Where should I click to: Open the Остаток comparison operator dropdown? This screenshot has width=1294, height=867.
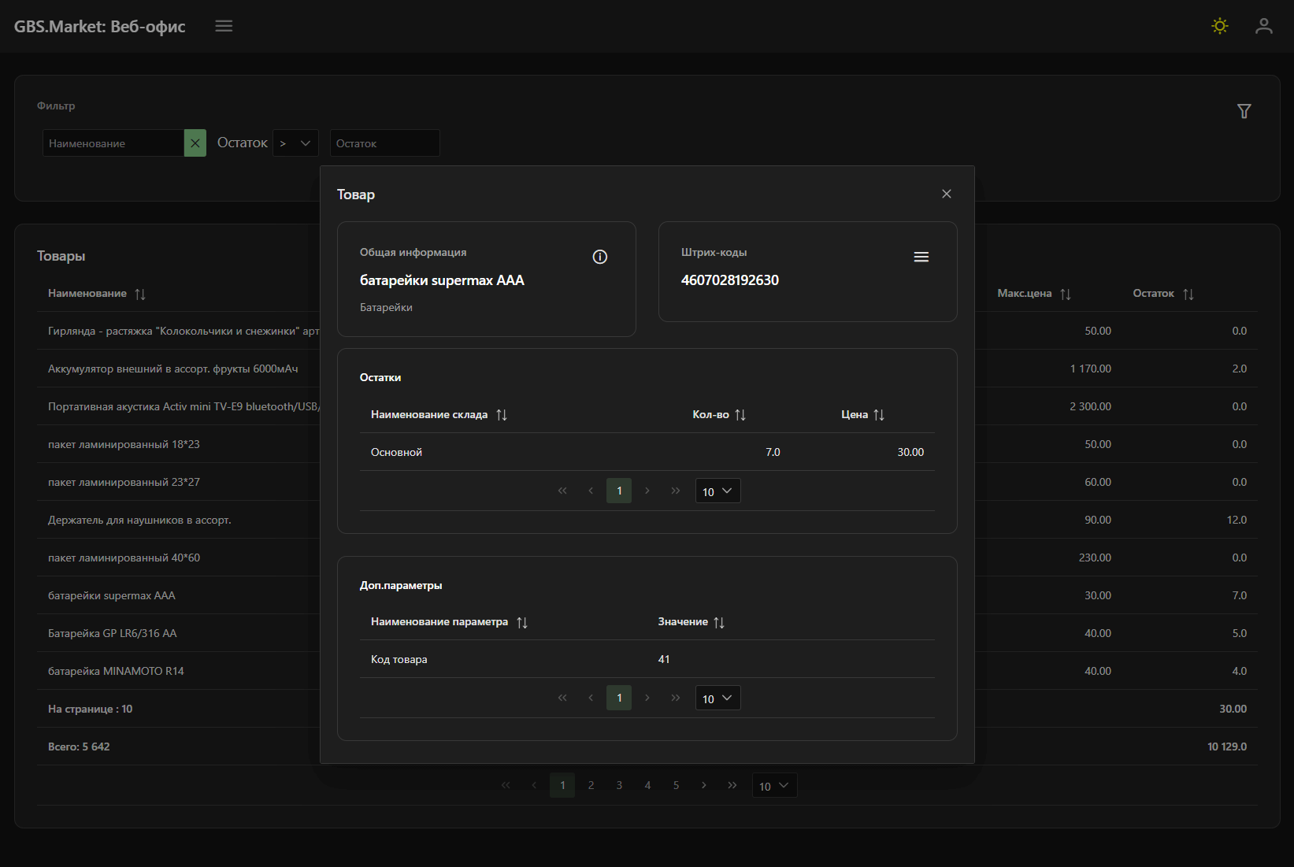pos(295,143)
